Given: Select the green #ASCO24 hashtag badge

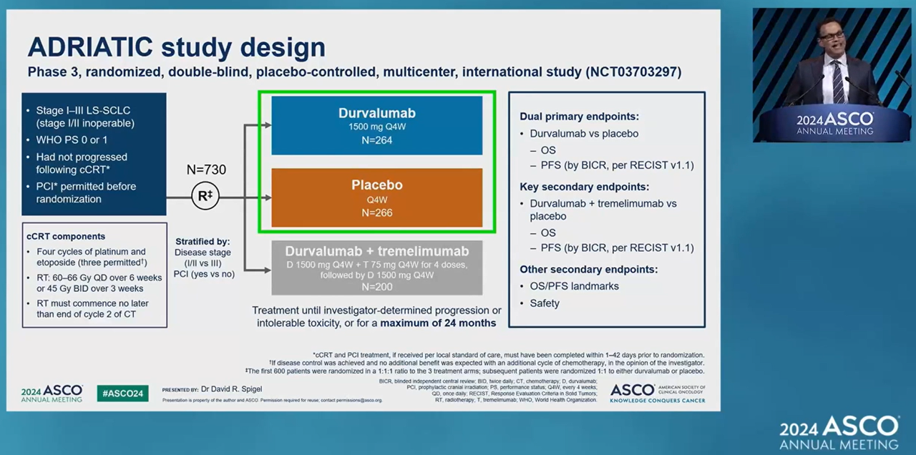Looking at the screenshot, I should point(122,393).
